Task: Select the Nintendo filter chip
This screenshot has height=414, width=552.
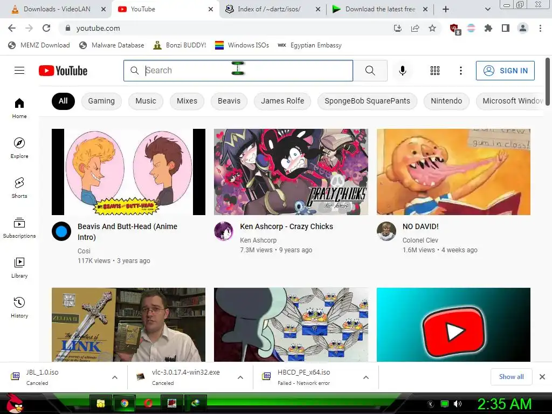Action: click(x=446, y=101)
